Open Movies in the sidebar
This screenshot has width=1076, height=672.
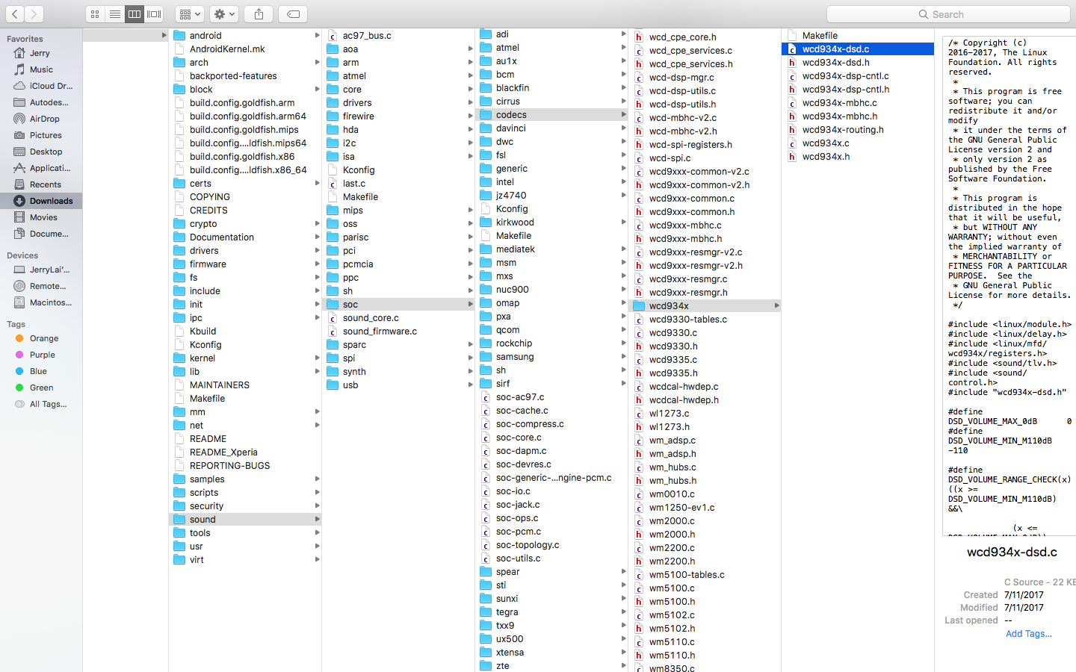coord(41,217)
